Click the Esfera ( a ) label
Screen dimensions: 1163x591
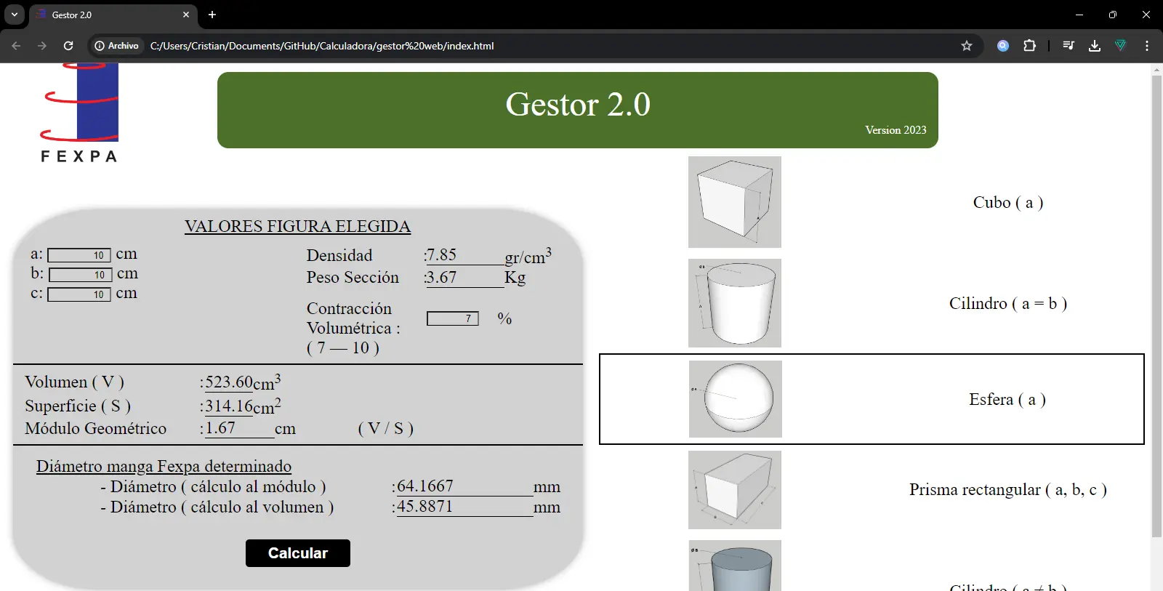1007,399
